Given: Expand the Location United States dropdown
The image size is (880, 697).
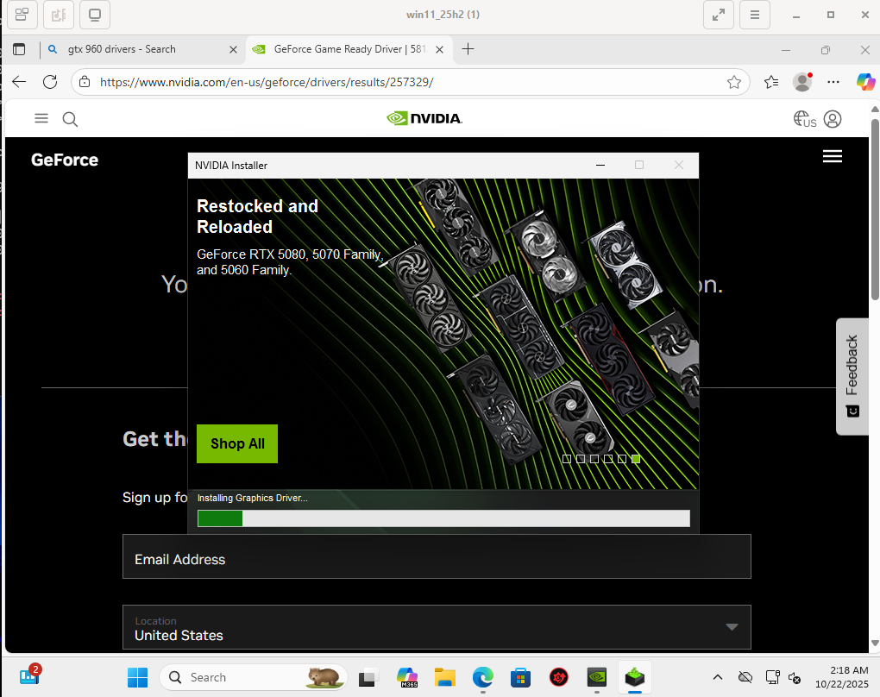Looking at the screenshot, I should (732, 627).
